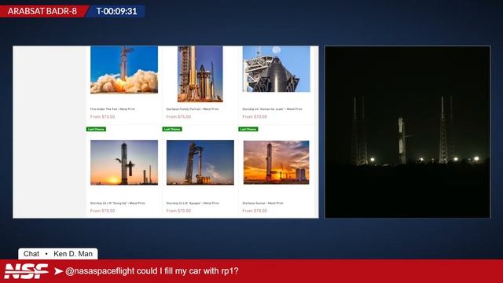Click the arrow icon beside the chat message
Screen dimensions: 503x283
coord(58,271)
